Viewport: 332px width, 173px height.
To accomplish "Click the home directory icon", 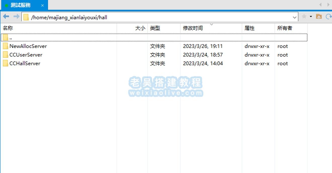I will pos(319,17).
